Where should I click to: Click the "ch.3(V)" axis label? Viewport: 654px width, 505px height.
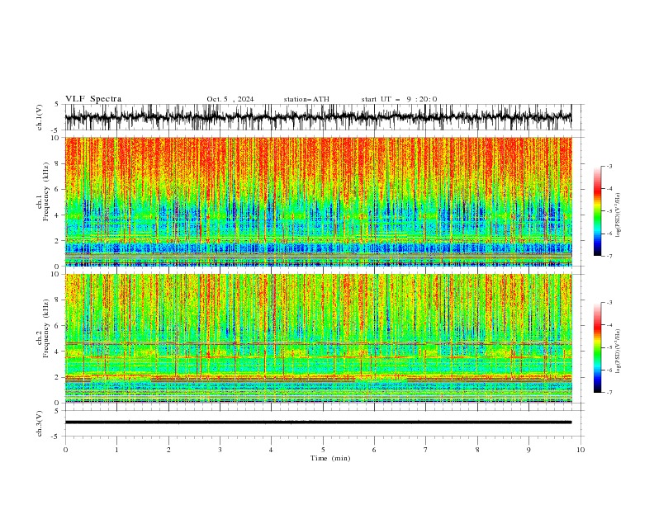pyautogui.click(x=40, y=423)
